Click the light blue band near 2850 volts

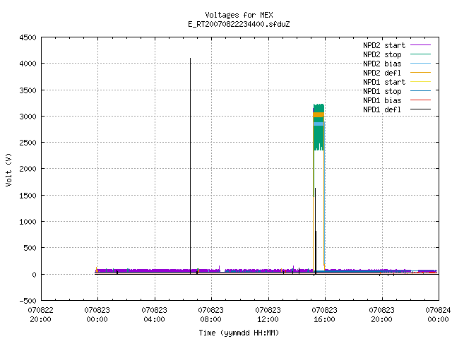point(319,124)
